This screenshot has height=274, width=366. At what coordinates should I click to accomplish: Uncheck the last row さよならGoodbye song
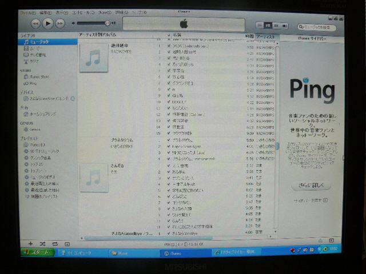tap(169, 233)
